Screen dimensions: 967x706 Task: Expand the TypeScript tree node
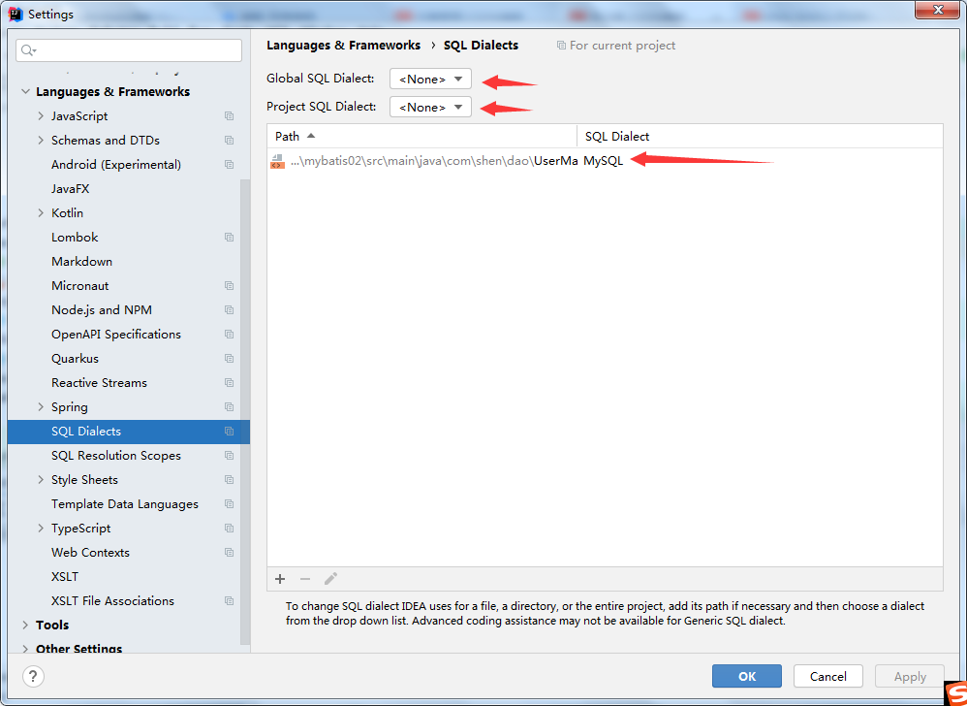(x=41, y=529)
